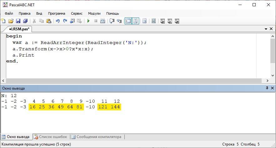Maximize the PascalABC.NET window
Viewport: 276px width, 148px height.
click(254, 5)
